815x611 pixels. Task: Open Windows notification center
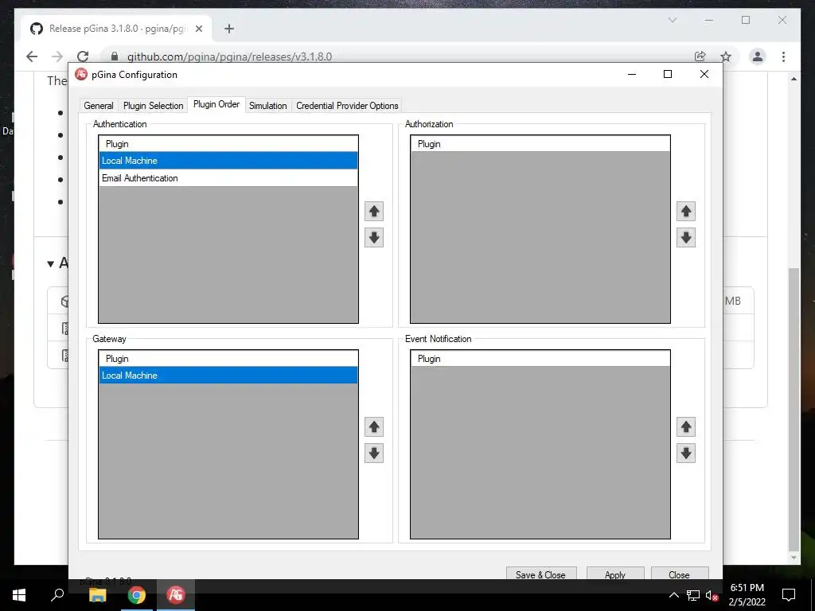click(x=789, y=595)
